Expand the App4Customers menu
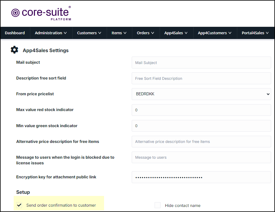The image size is (275, 212). [x=215, y=33]
